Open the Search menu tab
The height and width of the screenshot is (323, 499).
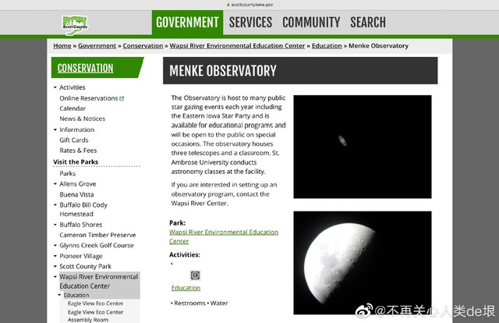(x=368, y=23)
